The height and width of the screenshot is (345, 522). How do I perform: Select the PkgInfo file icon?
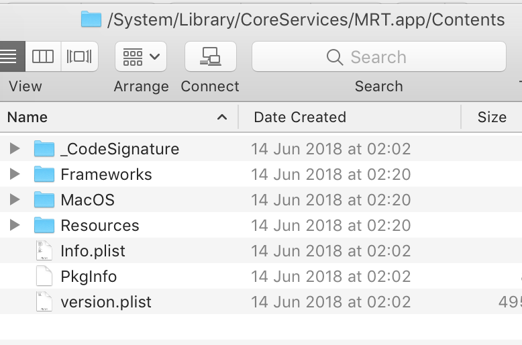44,277
